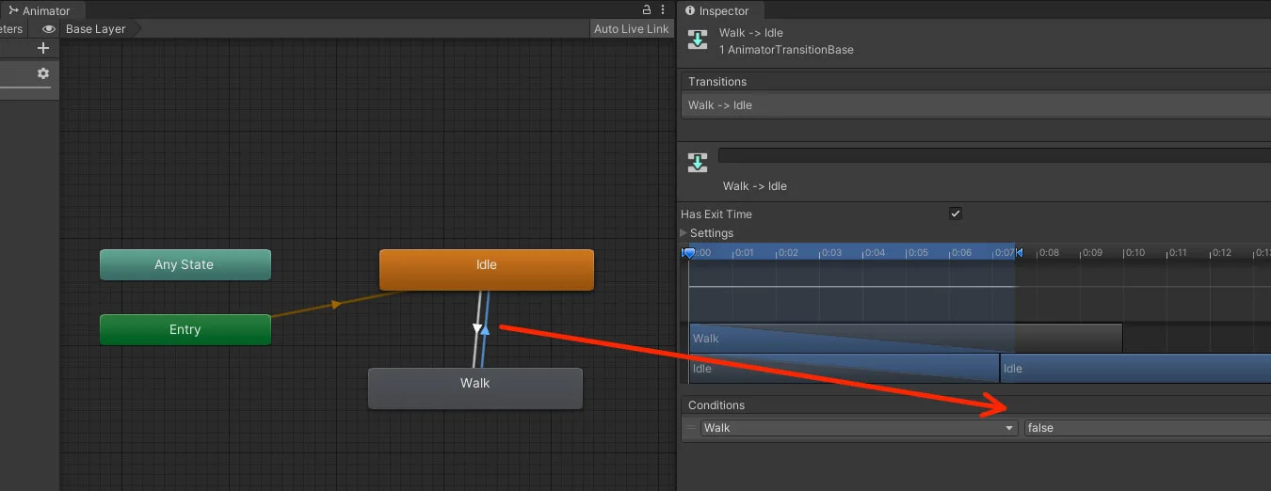The width and height of the screenshot is (1271, 491).
Task: Toggle Auto Live Link button
Action: 631,29
